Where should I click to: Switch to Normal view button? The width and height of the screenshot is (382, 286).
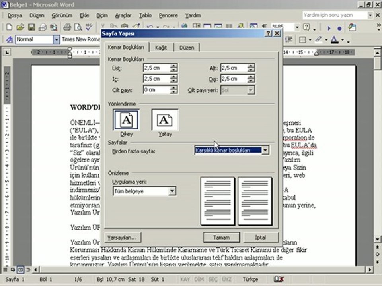[5, 269]
